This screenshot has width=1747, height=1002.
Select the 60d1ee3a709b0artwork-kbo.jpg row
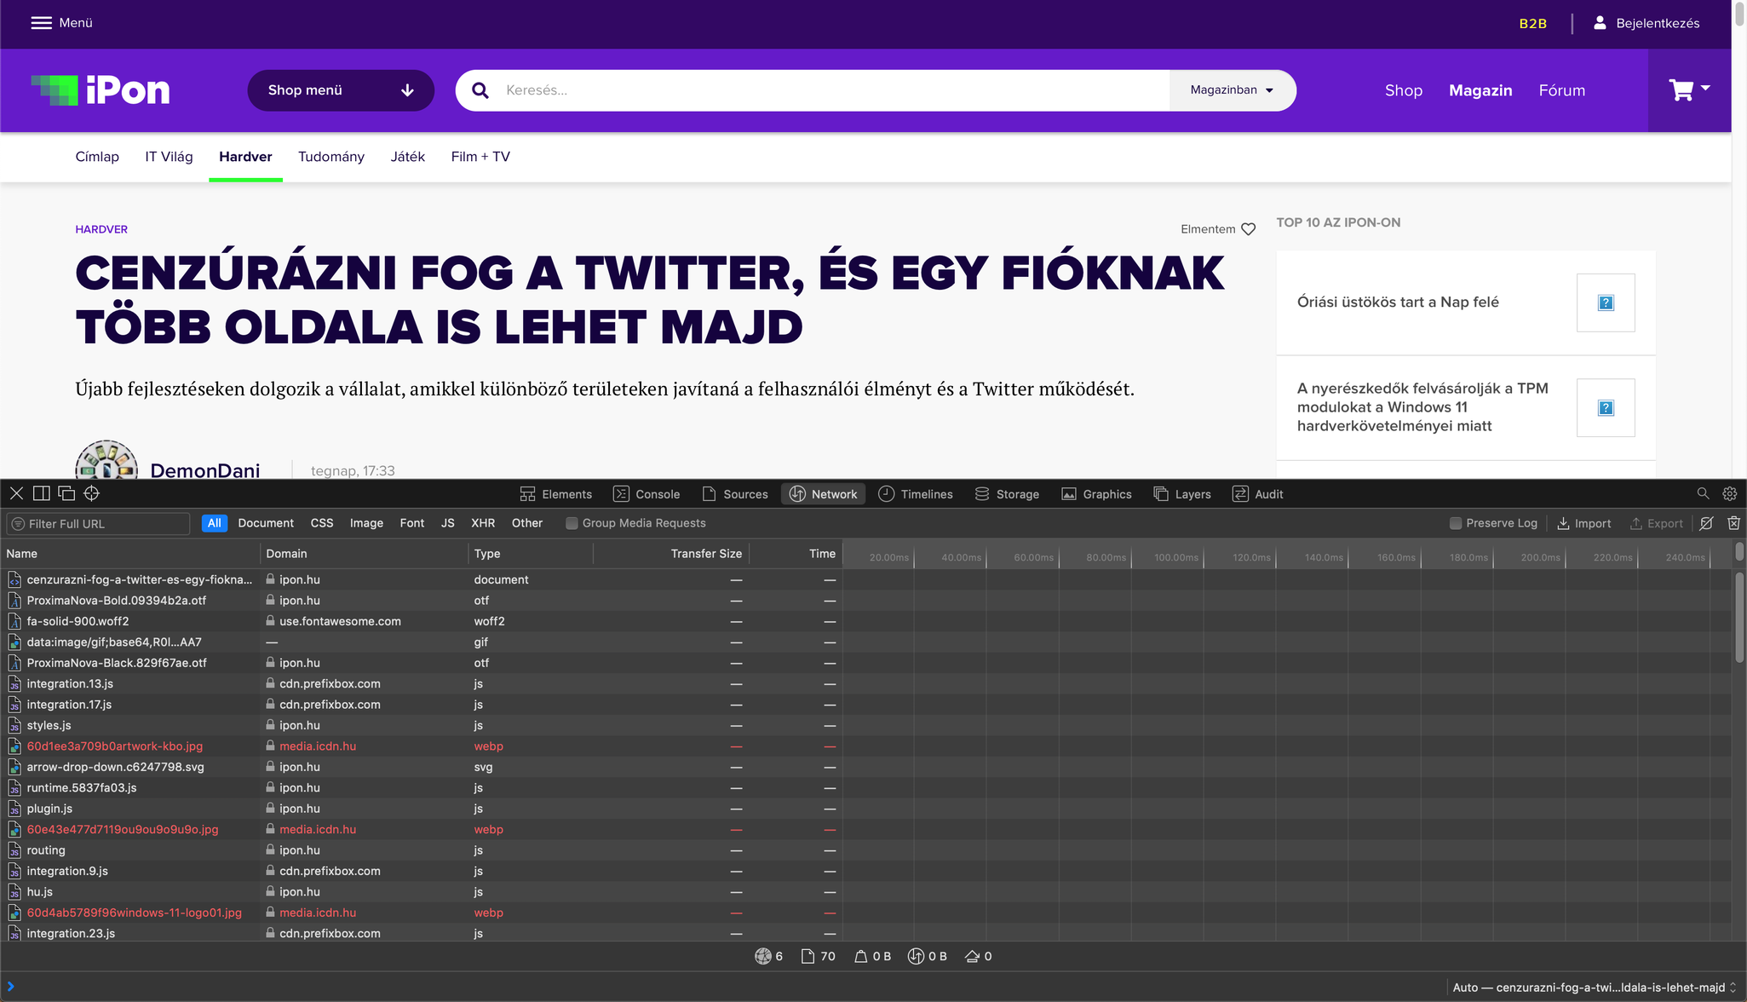coord(422,746)
